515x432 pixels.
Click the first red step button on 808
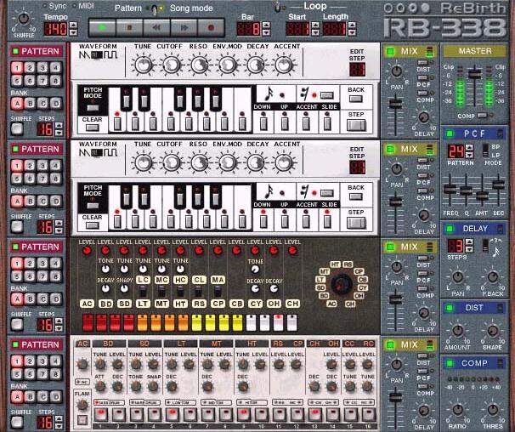coord(88,323)
